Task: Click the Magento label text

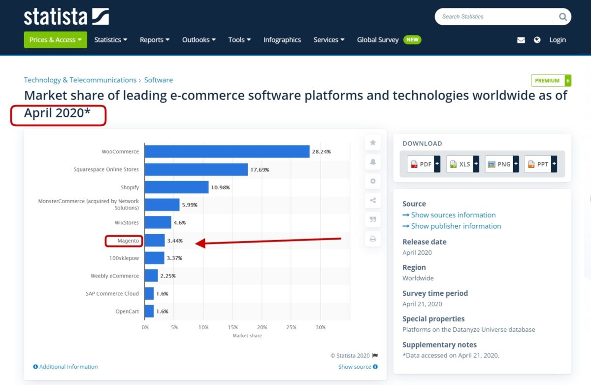Action: [x=128, y=241]
